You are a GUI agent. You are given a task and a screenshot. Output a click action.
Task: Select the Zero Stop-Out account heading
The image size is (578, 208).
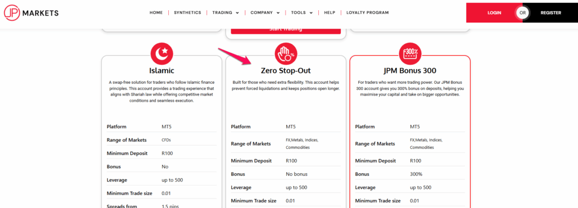(x=286, y=70)
